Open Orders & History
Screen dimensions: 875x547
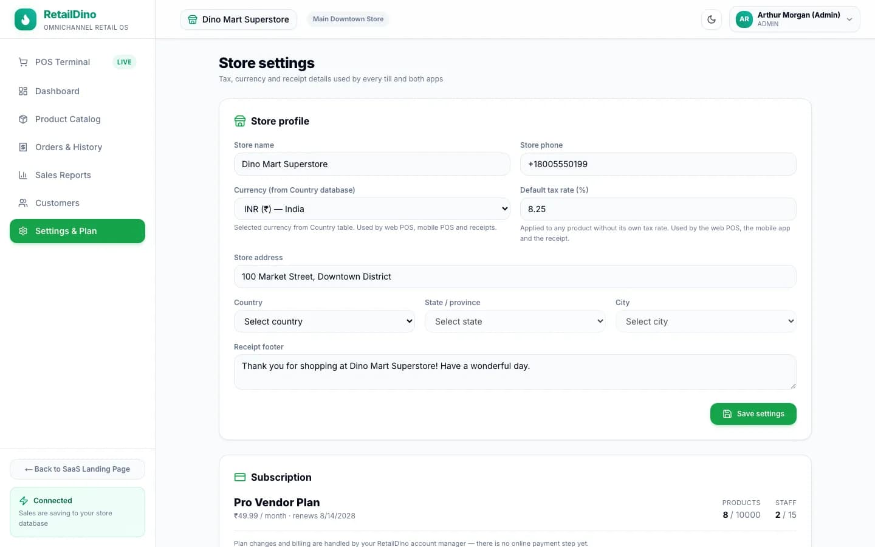(x=77, y=147)
